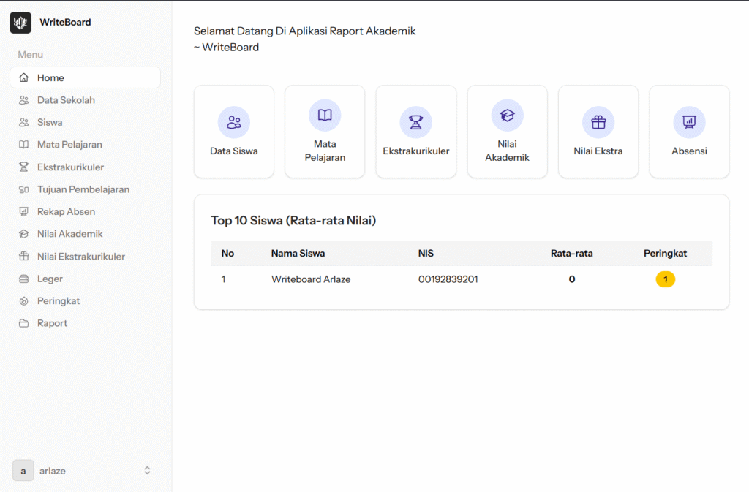Open Data Sekolah in the sidebar
The height and width of the screenshot is (492, 749).
click(x=66, y=100)
